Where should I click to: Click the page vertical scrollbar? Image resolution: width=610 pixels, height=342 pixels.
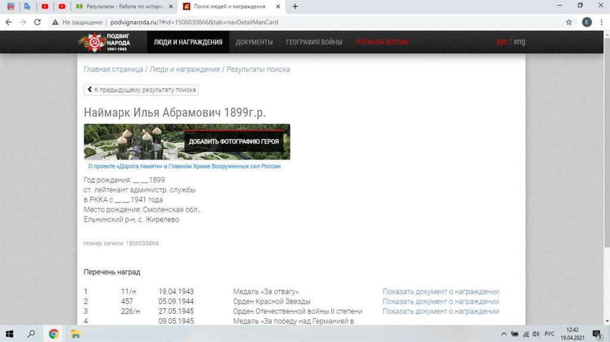pyautogui.click(x=606, y=142)
